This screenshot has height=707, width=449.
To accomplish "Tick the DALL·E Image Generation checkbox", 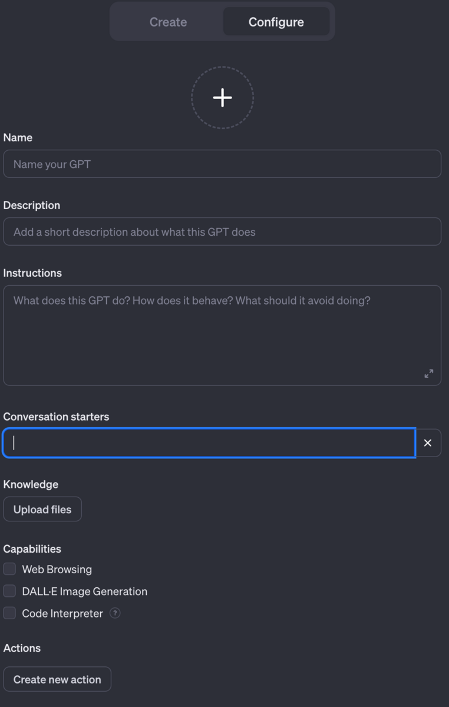I will (x=9, y=591).
